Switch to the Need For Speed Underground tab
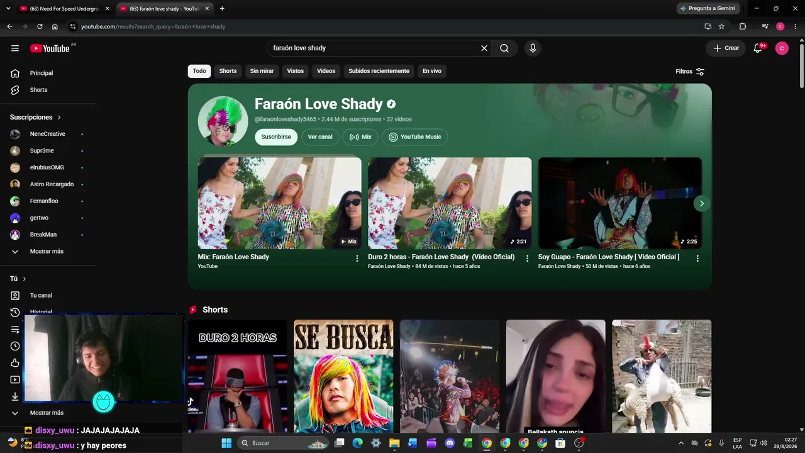 pos(63,9)
